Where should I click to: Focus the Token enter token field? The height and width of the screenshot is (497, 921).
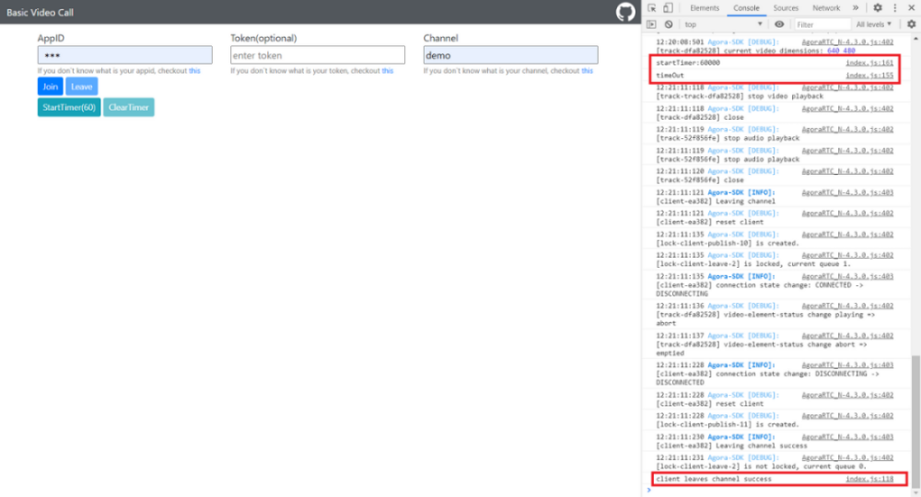317,55
